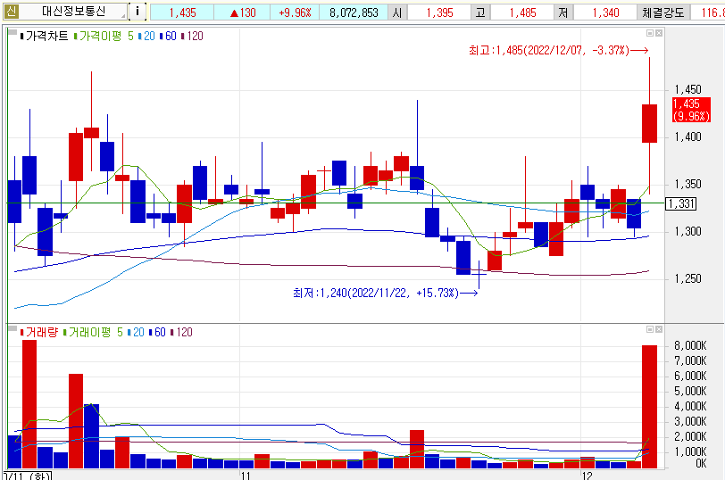Select the 20-day volume average legend

[136, 332]
